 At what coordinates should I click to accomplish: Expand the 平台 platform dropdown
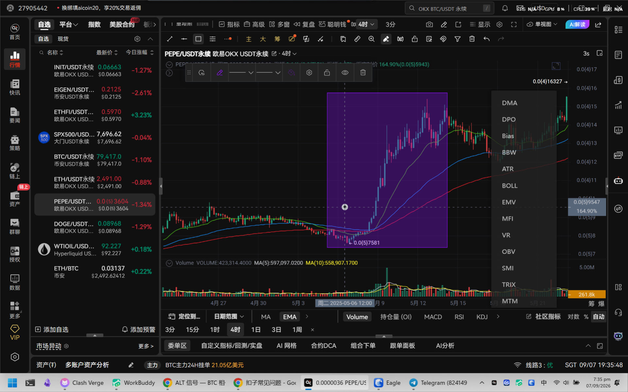(69, 24)
